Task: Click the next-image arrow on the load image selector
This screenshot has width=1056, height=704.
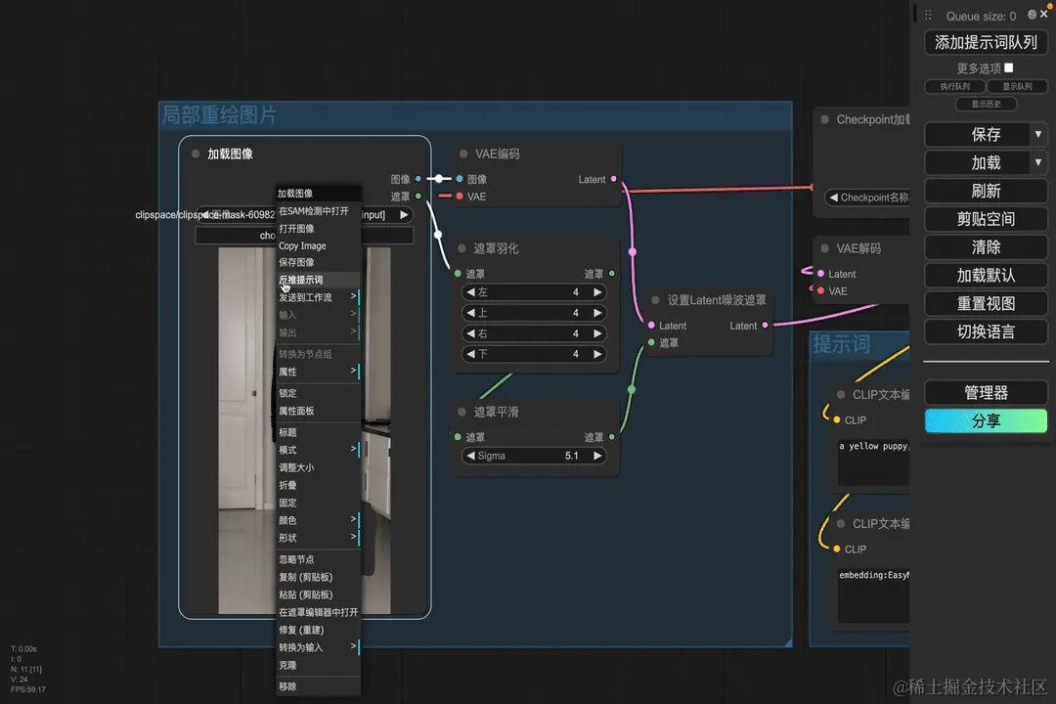Action: tap(404, 215)
